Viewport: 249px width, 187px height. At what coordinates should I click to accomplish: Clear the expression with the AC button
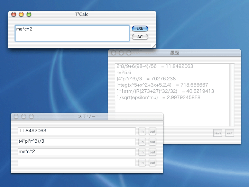(x=140, y=37)
